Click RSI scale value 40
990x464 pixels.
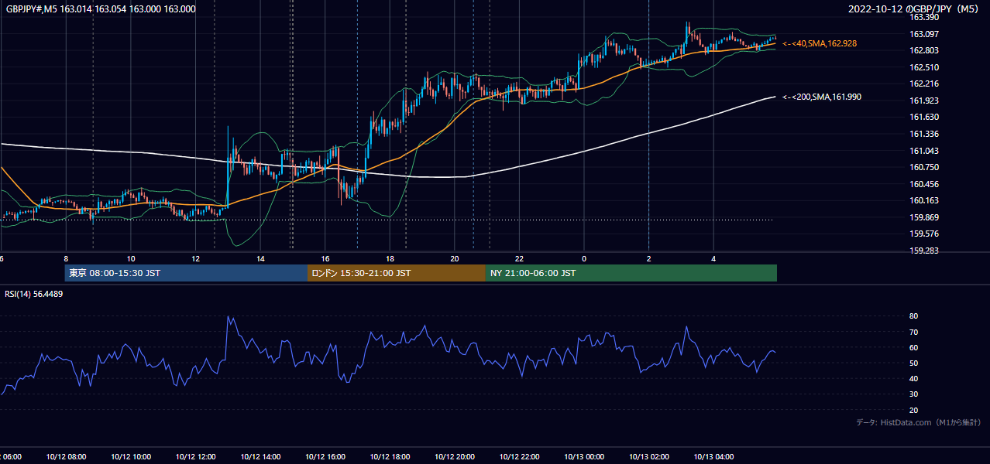click(x=913, y=378)
